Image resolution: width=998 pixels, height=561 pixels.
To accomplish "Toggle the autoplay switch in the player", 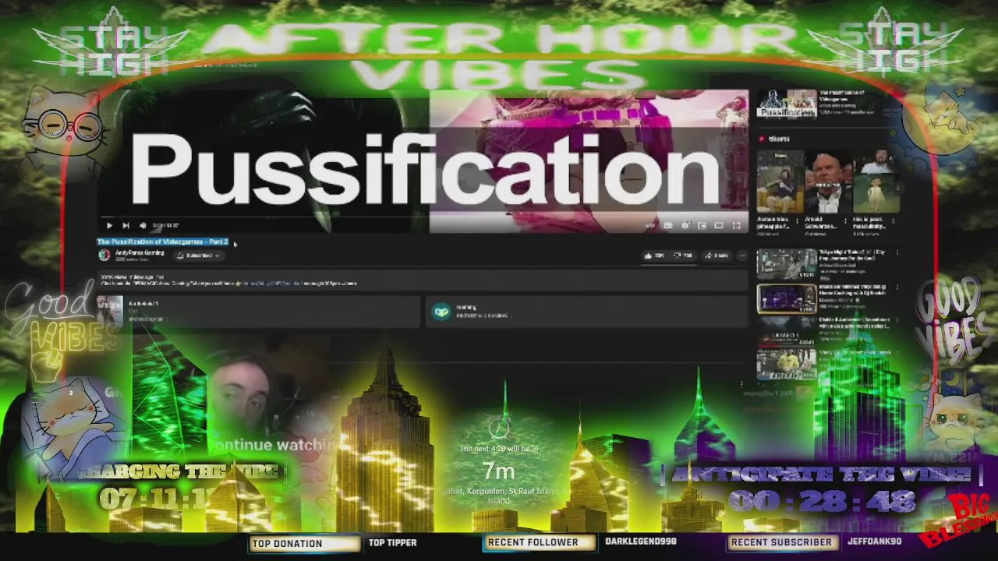I will click(x=651, y=226).
